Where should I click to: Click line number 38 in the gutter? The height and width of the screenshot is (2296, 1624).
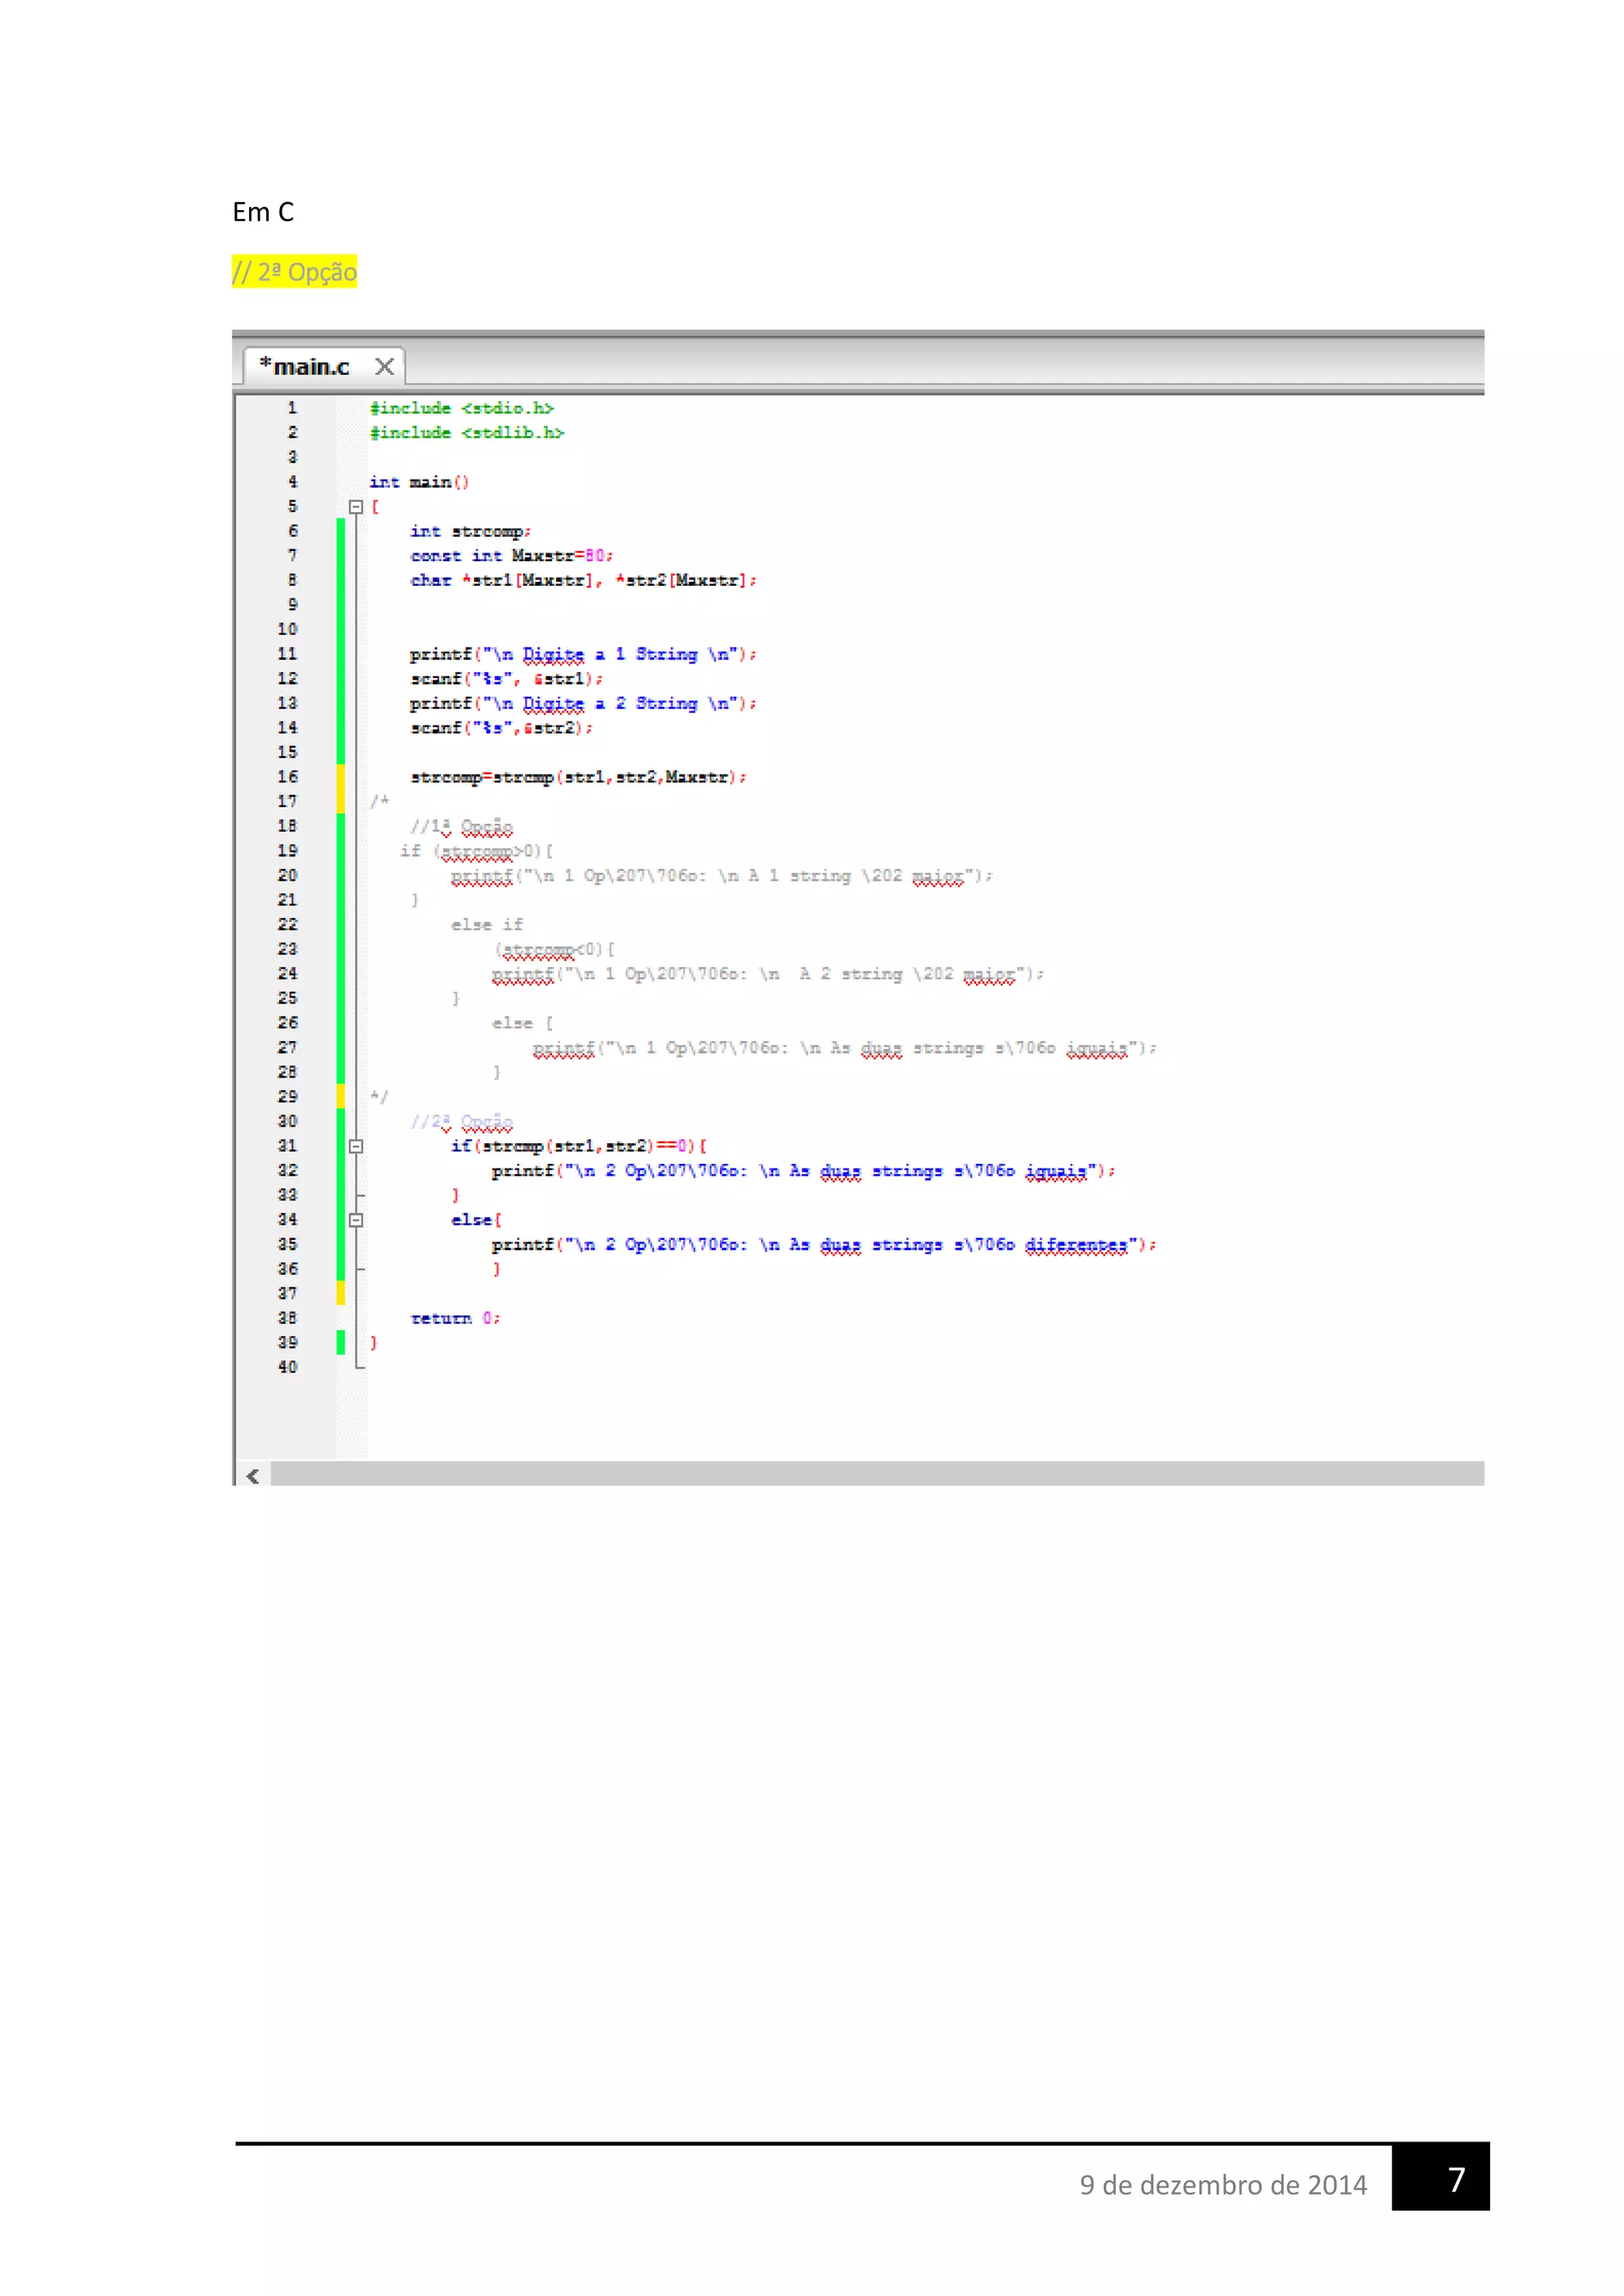[x=287, y=1318]
